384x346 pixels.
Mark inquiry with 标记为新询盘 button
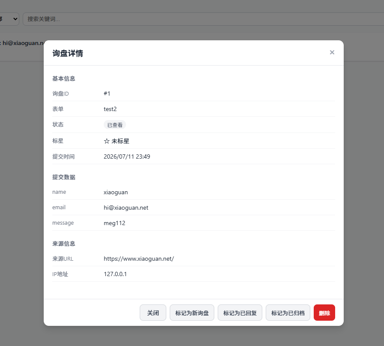(x=192, y=313)
